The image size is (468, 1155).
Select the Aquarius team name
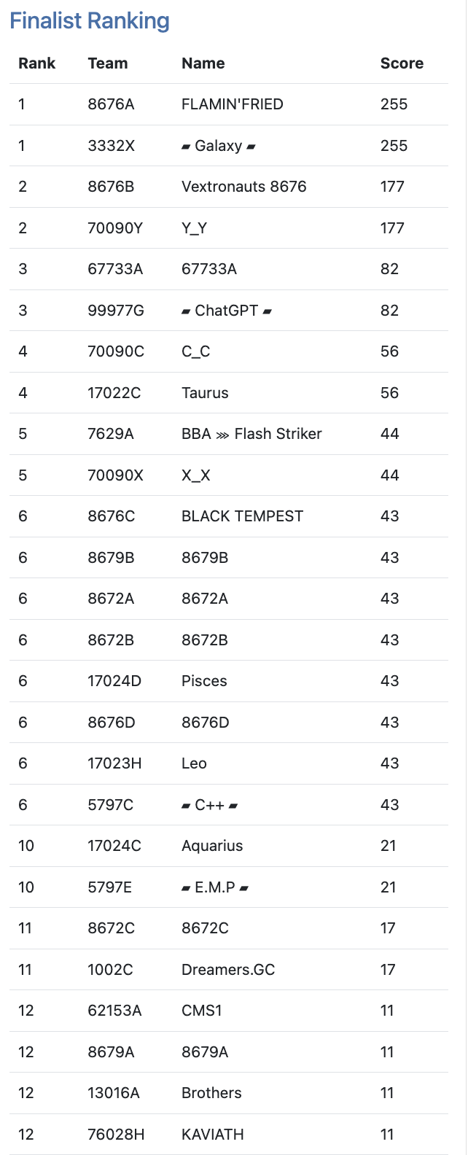[212, 846]
